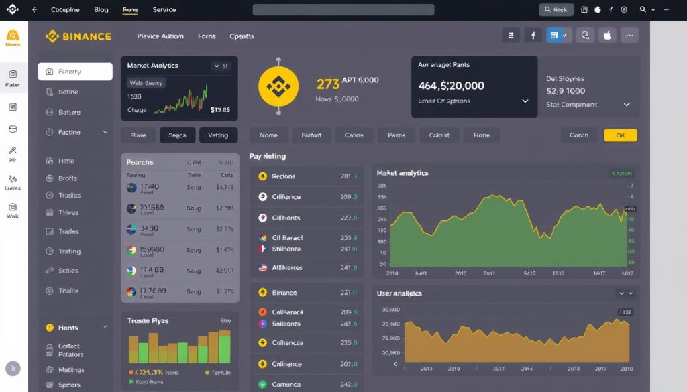Viewport: 687px width, 392px height.
Task: Switch to the Seges tab
Action: click(x=177, y=135)
